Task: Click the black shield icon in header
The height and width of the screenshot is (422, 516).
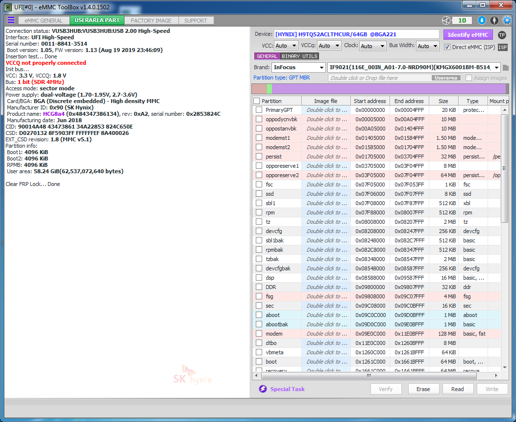Action: [494, 21]
